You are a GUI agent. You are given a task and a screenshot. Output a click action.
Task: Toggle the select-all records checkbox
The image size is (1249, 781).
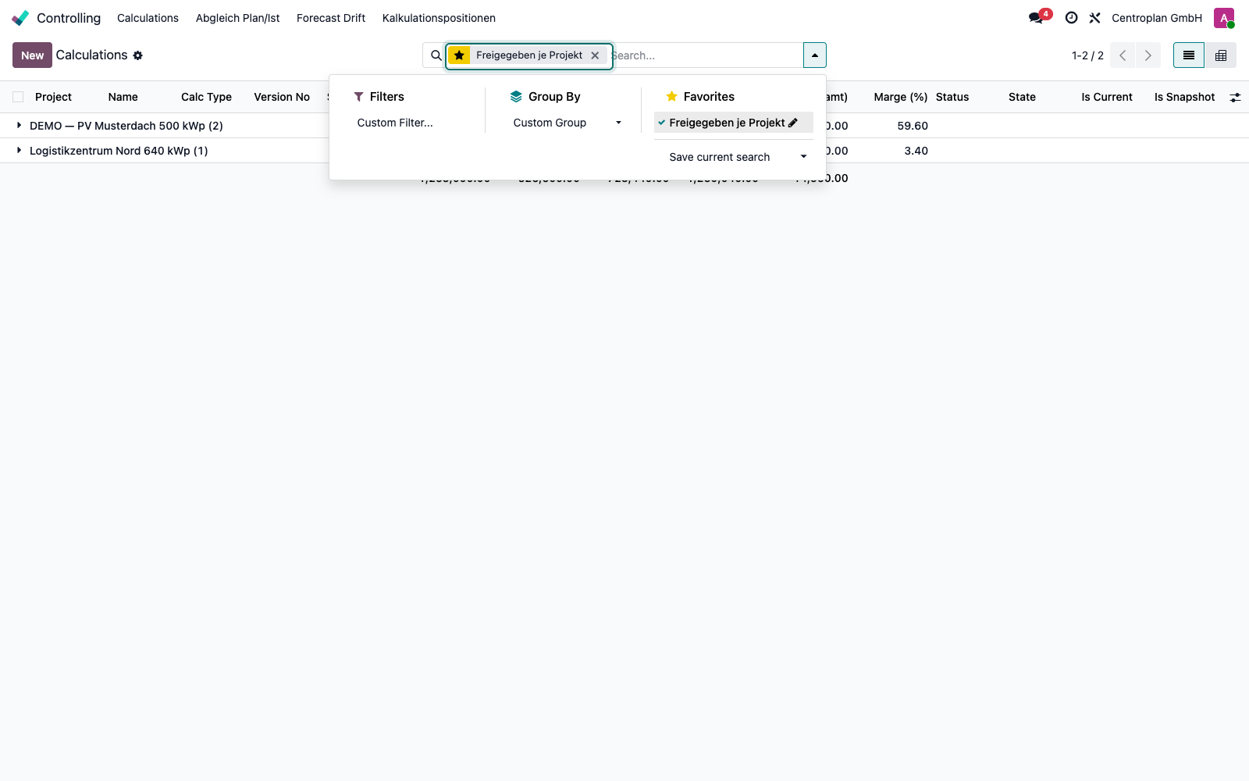pos(18,97)
